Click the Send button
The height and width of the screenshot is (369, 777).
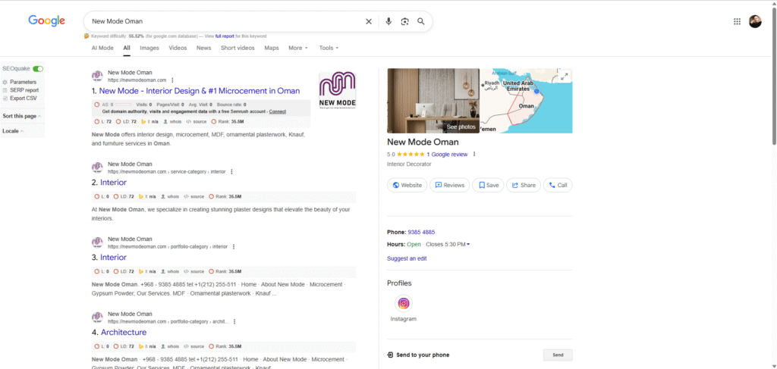click(558, 355)
